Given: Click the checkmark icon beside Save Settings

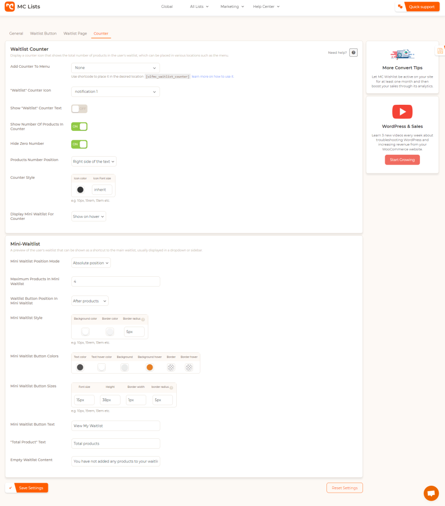Looking at the screenshot, I should click(x=10, y=488).
